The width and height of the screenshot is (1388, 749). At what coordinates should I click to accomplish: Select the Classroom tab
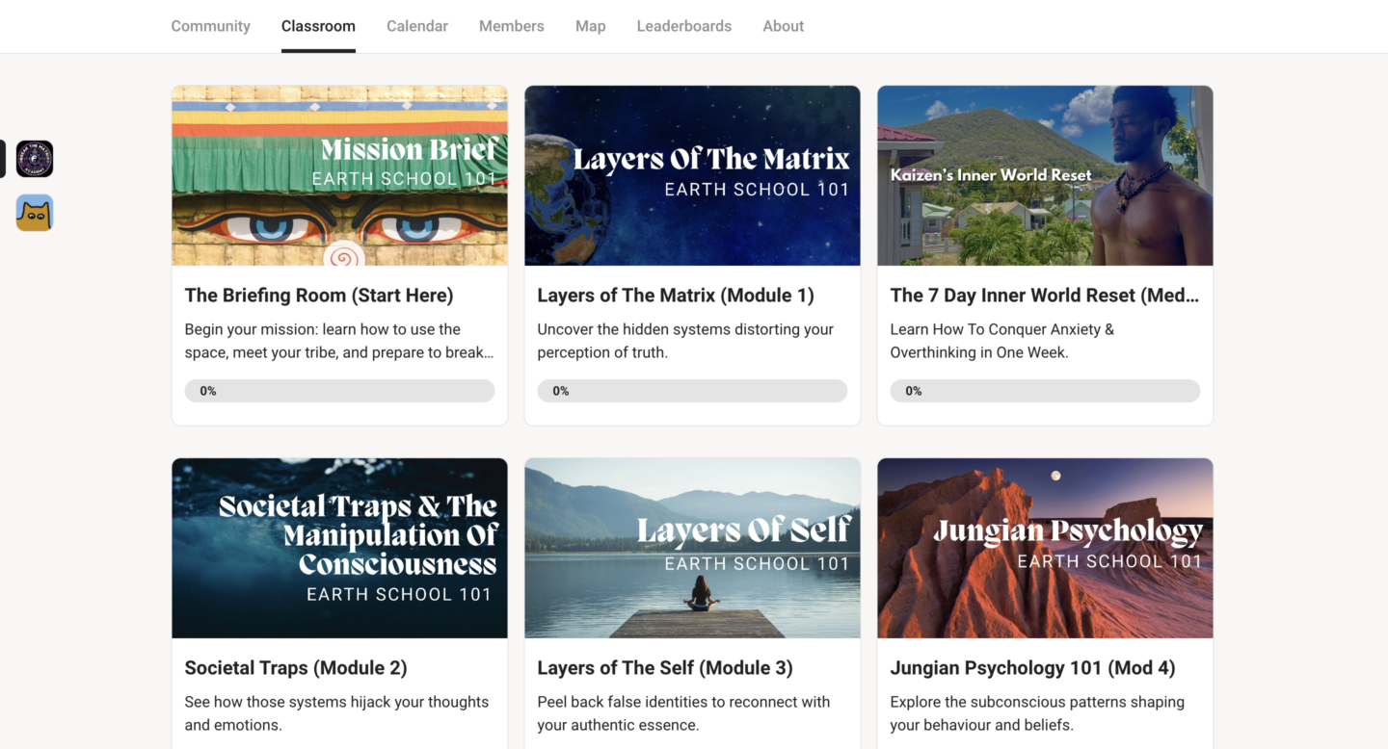pyautogui.click(x=318, y=26)
